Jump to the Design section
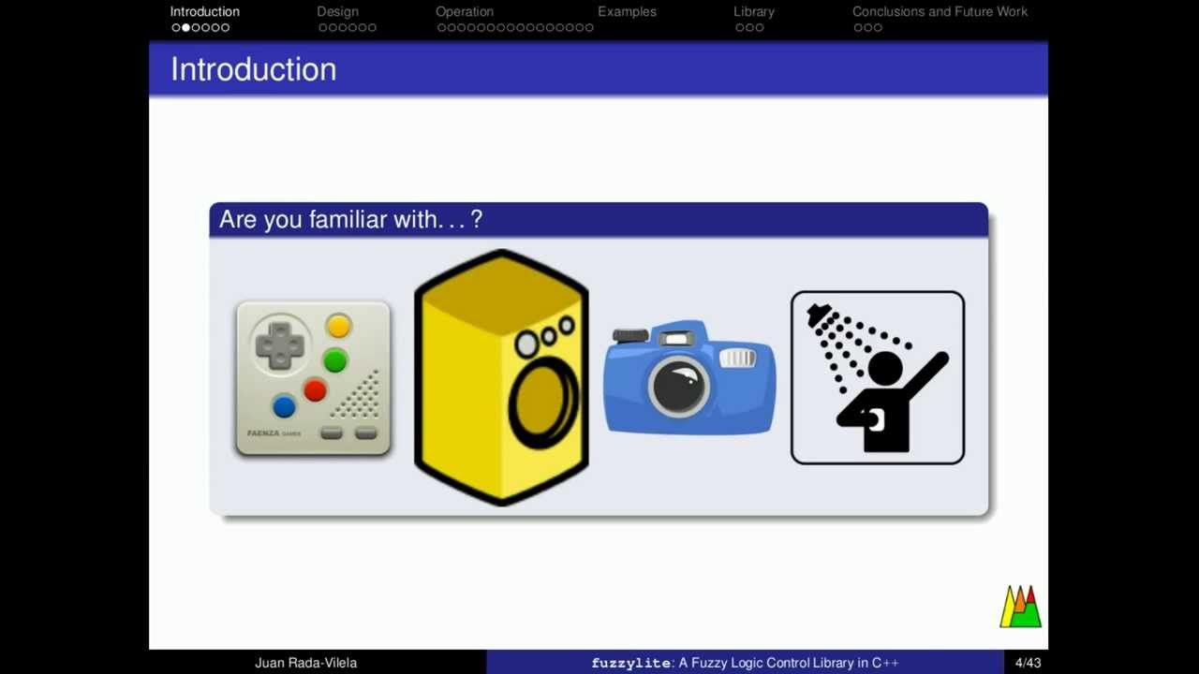 pyautogui.click(x=337, y=11)
